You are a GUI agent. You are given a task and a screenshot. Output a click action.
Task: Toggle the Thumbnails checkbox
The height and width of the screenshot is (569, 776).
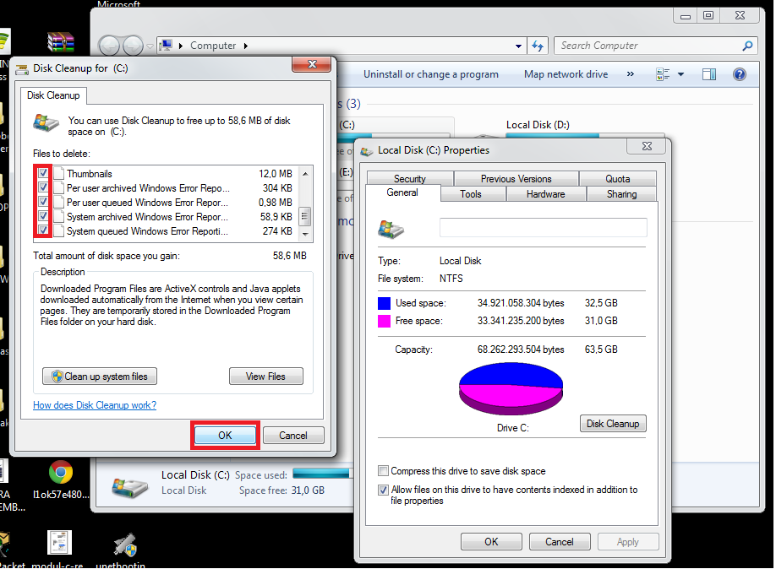coord(43,173)
